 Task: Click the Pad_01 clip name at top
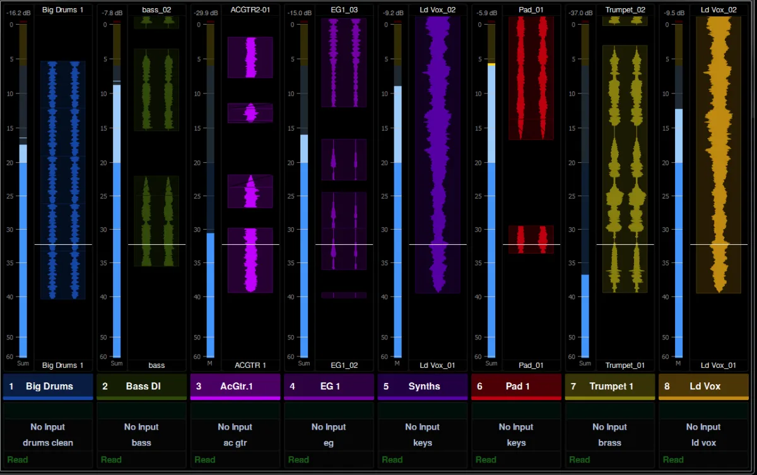pyautogui.click(x=531, y=9)
